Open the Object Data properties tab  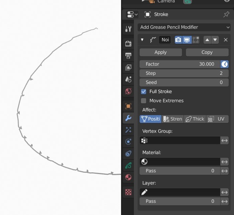(x=128, y=166)
